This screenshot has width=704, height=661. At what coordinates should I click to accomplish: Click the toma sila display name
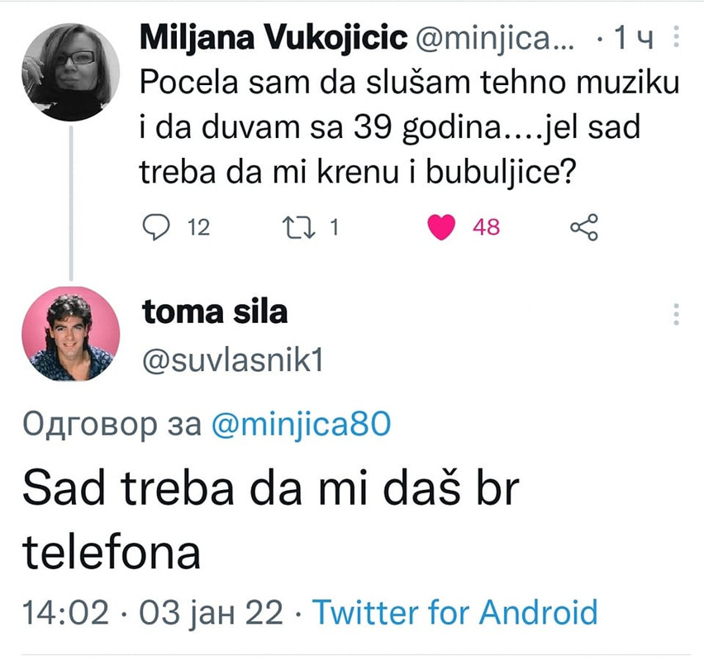pos(215,312)
